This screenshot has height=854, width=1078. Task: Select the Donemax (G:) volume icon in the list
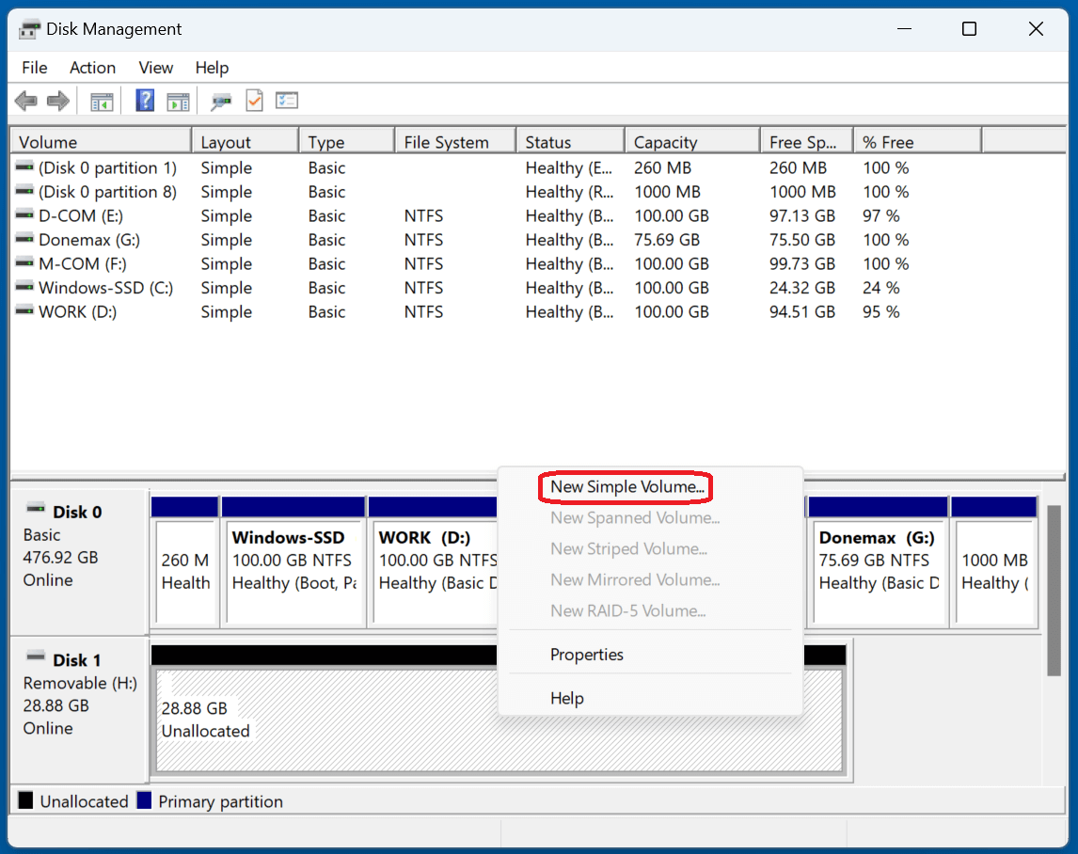click(24, 240)
